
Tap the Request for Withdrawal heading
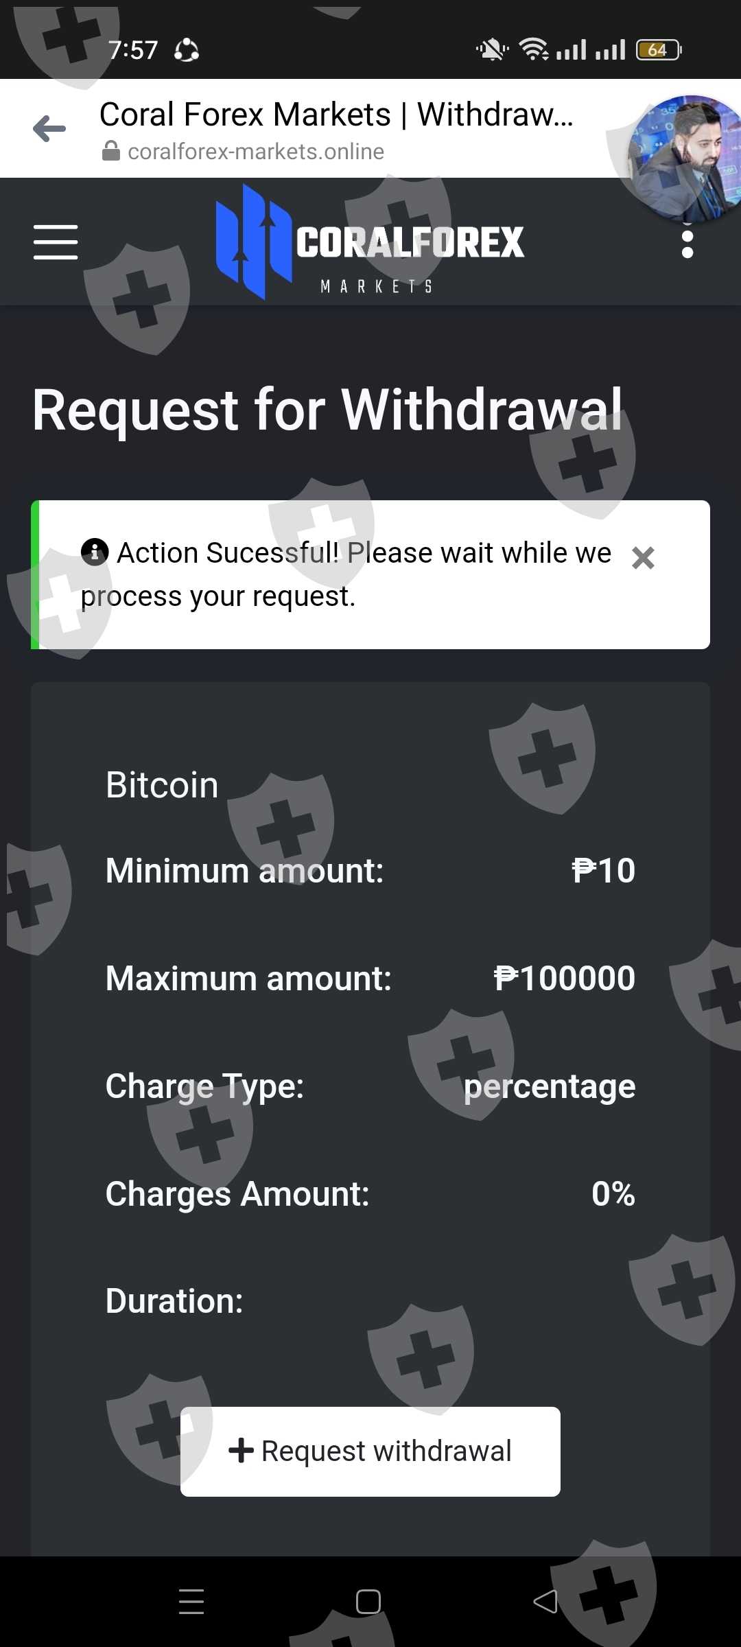327,410
